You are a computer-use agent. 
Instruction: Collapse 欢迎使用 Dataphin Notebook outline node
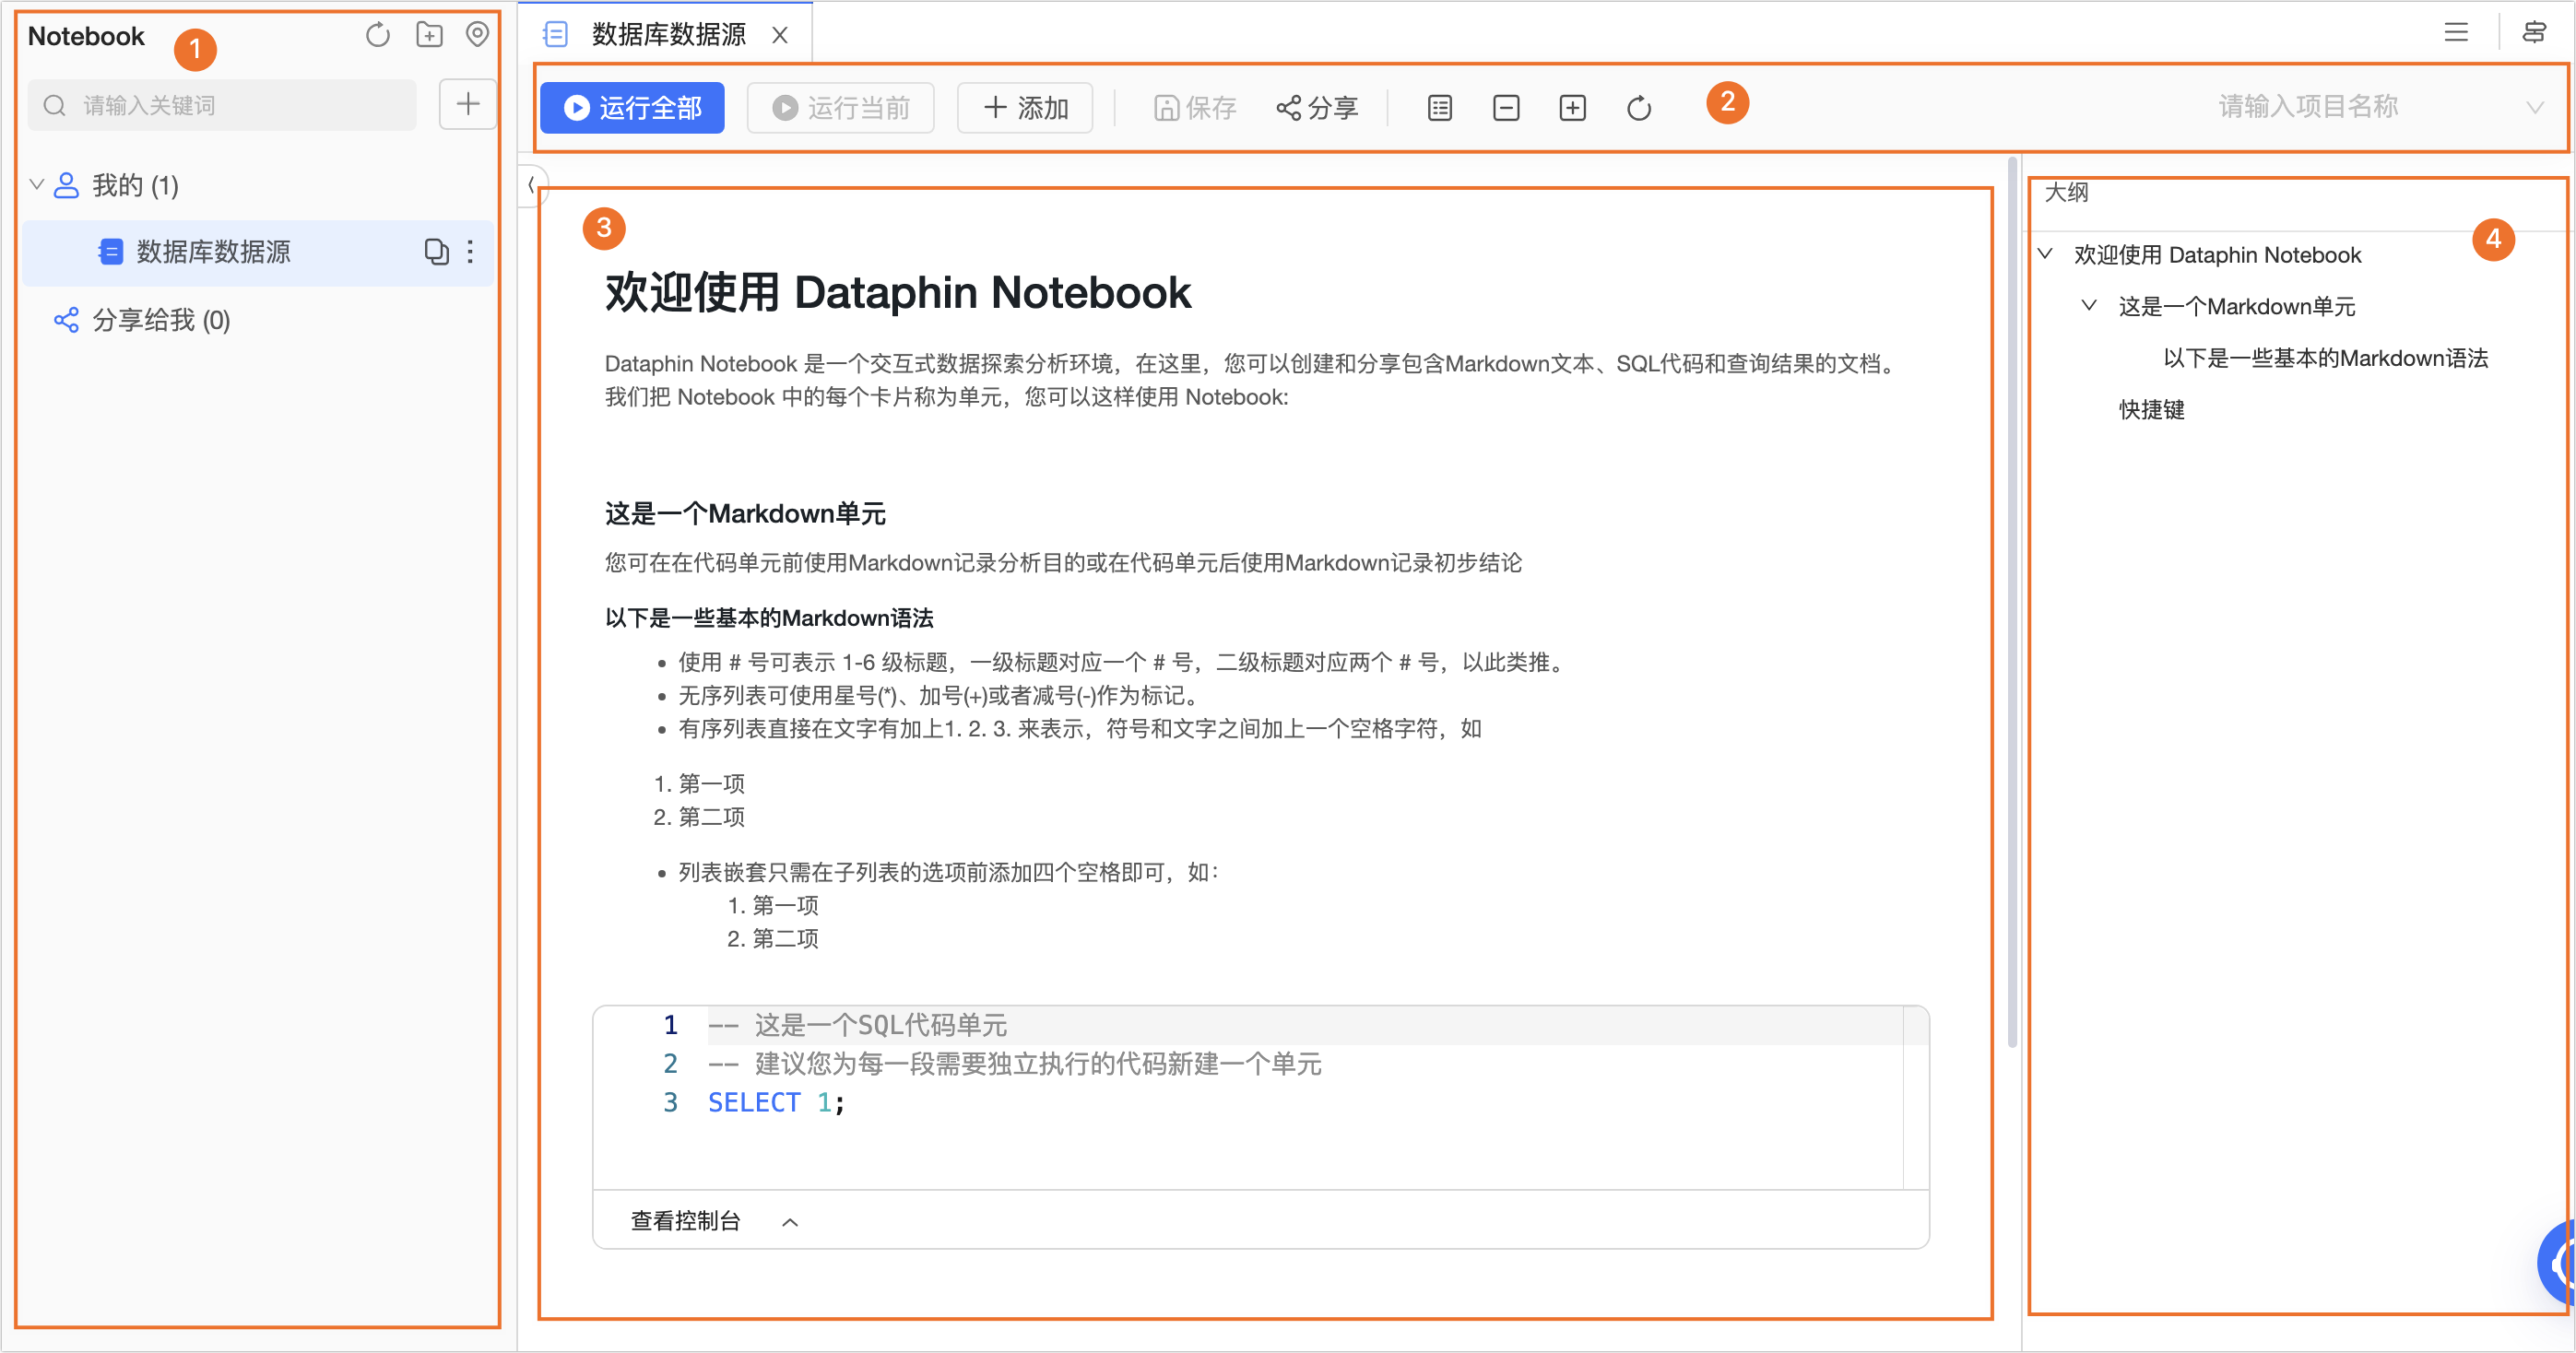click(2046, 254)
